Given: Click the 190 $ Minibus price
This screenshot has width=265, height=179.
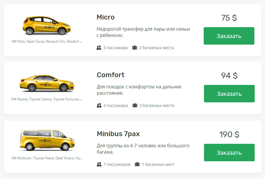Looking at the screenshot, I should pyautogui.click(x=229, y=134).
